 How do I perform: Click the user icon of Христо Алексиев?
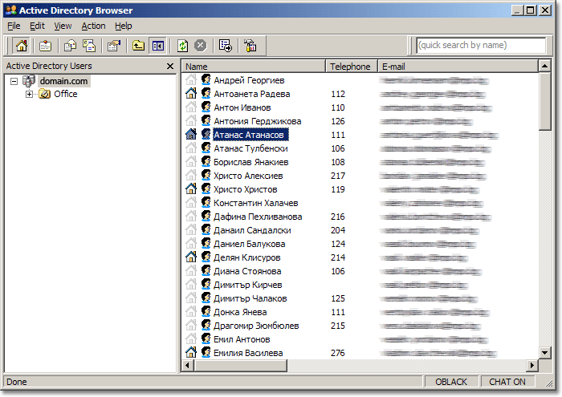click(x=206, y=175)
